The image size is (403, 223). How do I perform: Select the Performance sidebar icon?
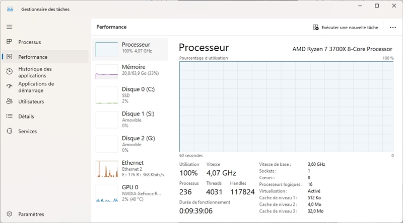pyautogui.click(x=9, y=57)
